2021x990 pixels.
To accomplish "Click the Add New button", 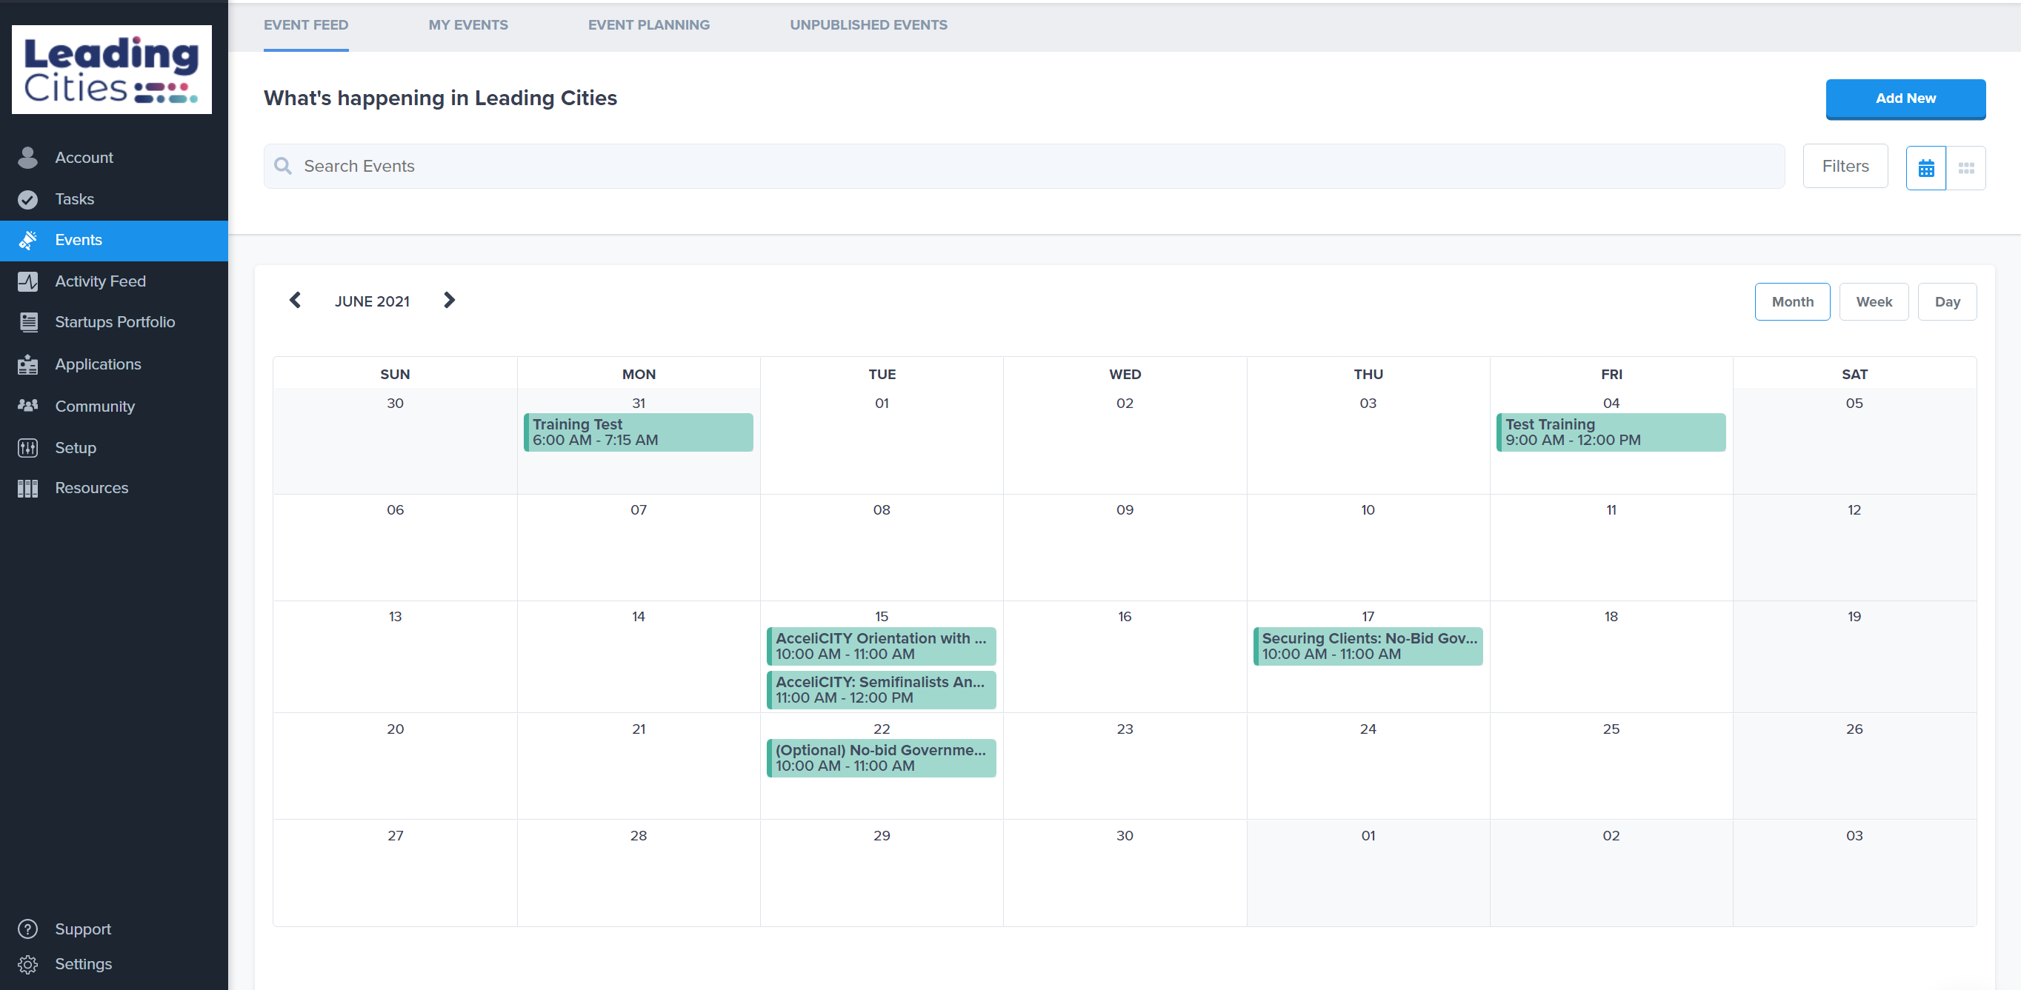I will (x=1905, y=98).
